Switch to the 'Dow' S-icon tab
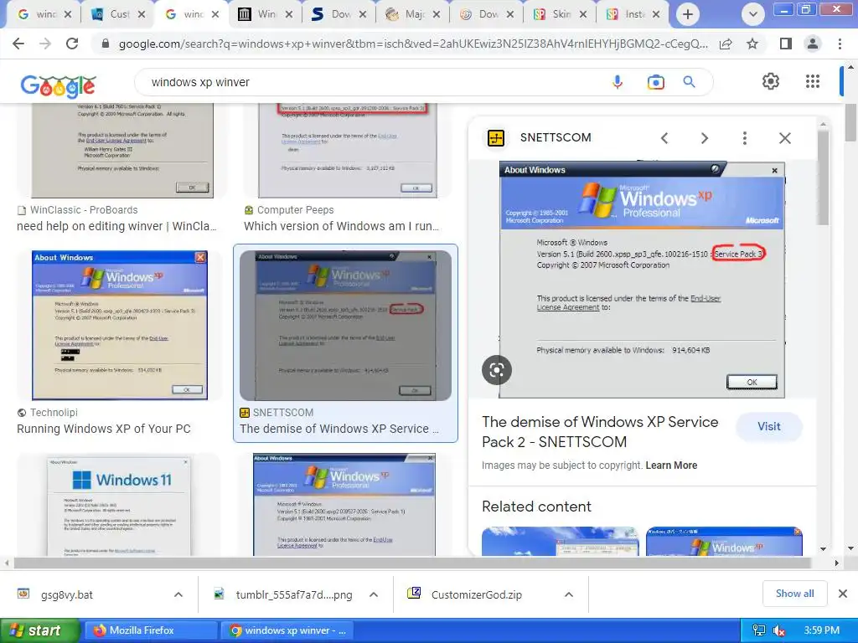Viewport: 858px width, 643px height. 340,14
